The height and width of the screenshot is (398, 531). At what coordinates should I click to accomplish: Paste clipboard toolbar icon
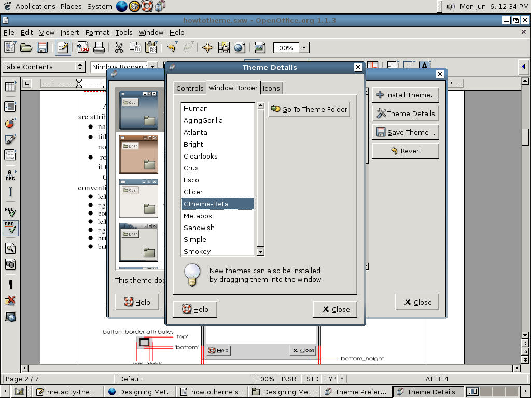pyautogui.click(x=151, y=47)
